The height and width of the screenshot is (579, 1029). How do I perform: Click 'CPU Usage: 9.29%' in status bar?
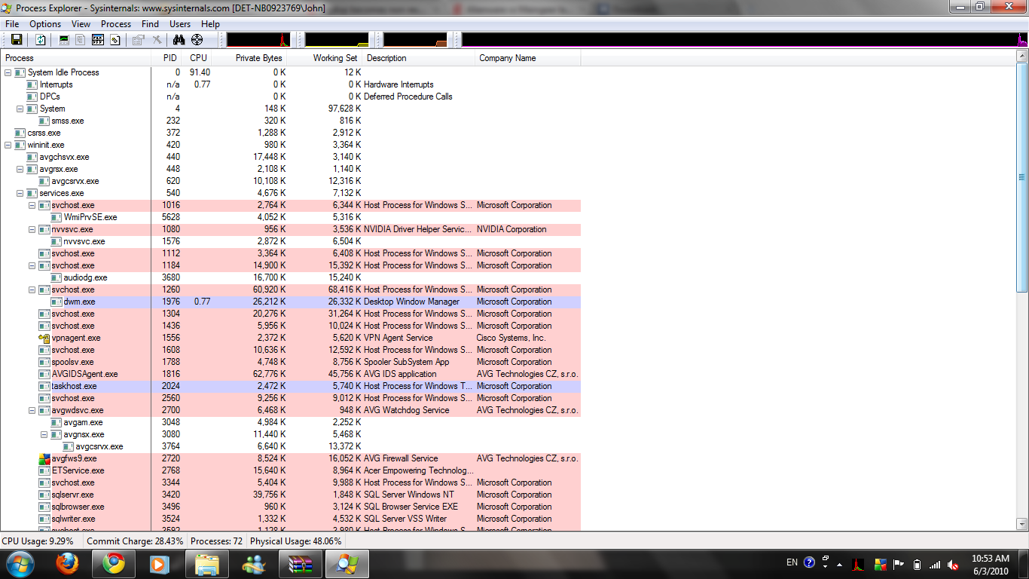pyautogui.click(x=38, y=541)
